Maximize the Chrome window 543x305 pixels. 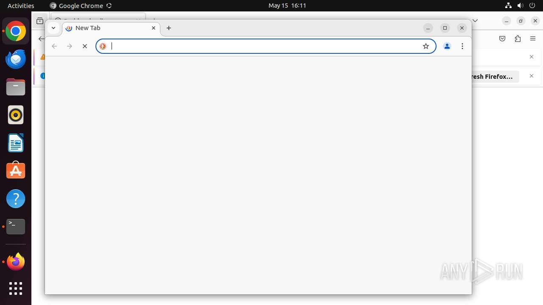pos(445,28)
